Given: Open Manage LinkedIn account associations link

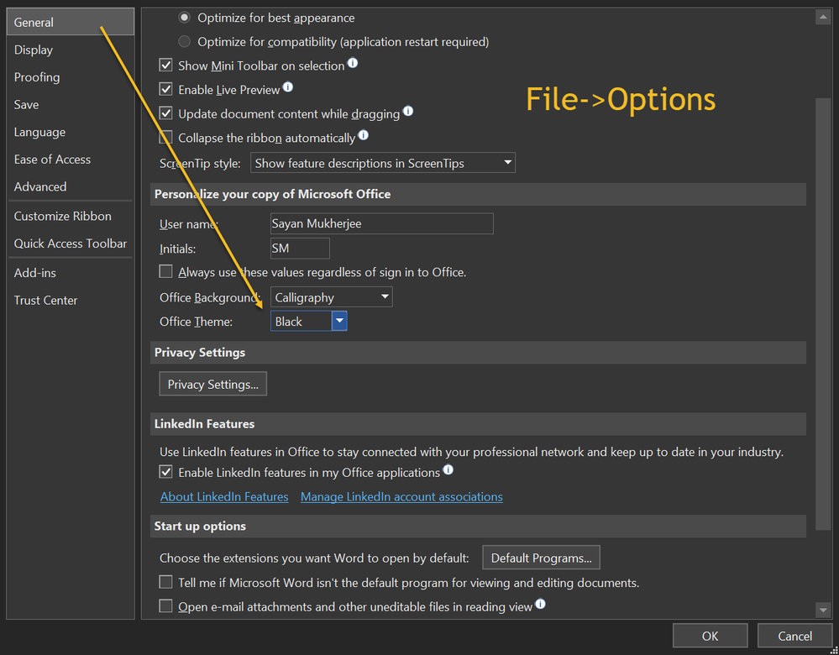Looking at the screenshot, I should (x=401, y=497).
